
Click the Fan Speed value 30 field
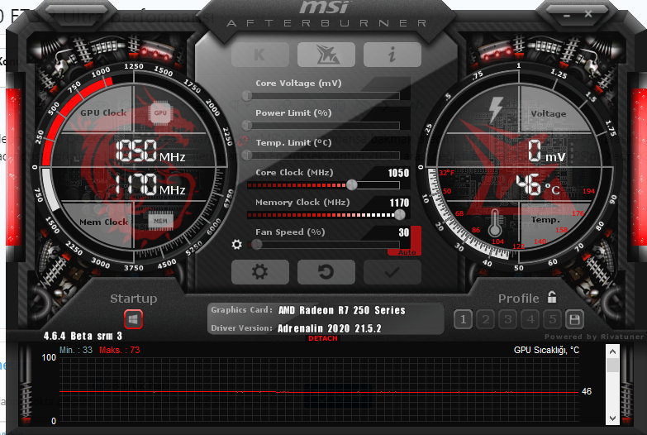404,232
